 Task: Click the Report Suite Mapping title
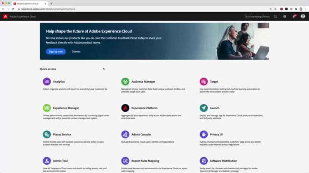tap(145, 161)
